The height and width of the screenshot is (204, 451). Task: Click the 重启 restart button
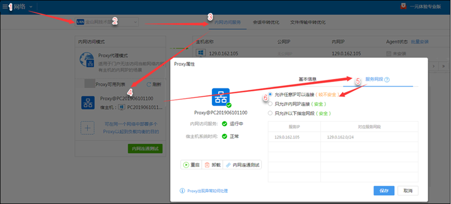[x=192, y=165]
